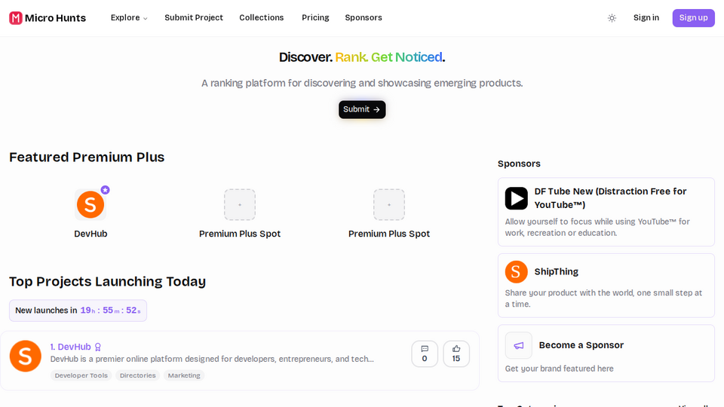Select the Directories tag

click(x=137, y=375)
